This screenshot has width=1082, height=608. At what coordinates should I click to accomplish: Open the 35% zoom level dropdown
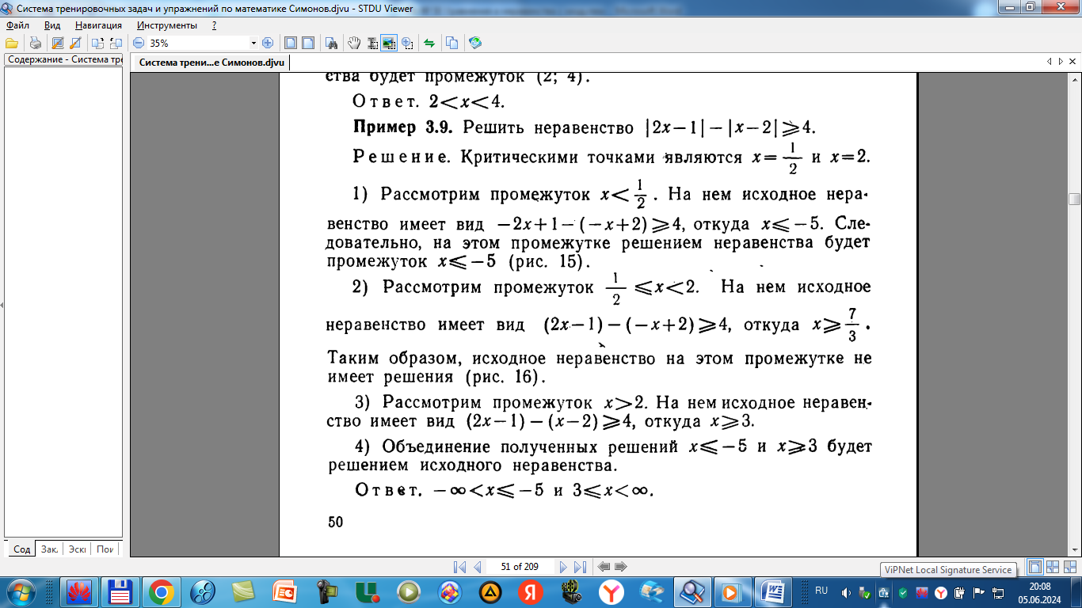253,43
